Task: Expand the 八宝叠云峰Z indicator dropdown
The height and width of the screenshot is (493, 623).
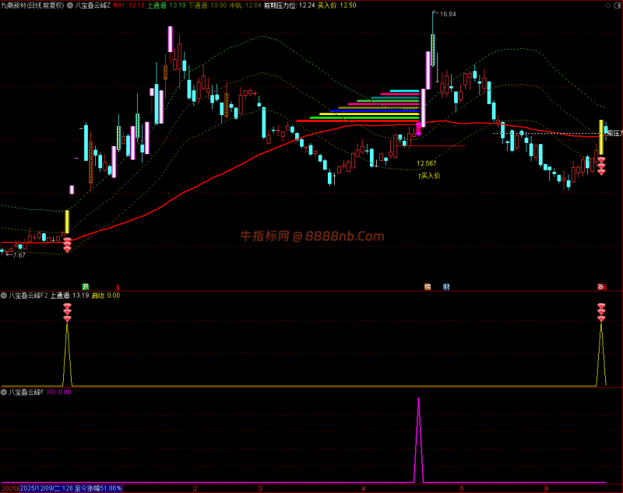Action: click(x=70, y=5)
